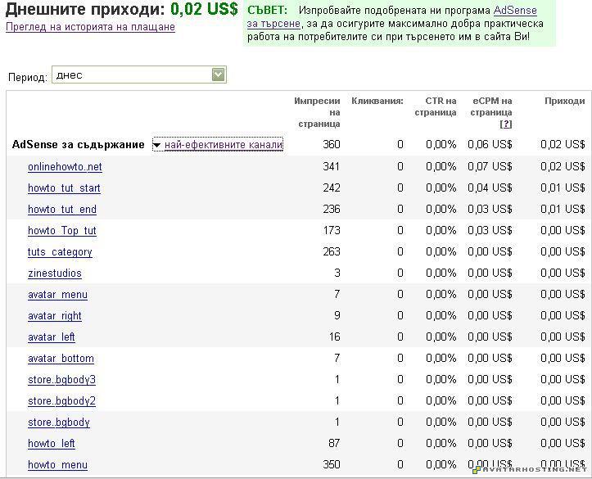Click the 350 impressions value for howto_menu
Viewport: 592px width, 479px height.
pyautogui.click(x=332, y=464)
